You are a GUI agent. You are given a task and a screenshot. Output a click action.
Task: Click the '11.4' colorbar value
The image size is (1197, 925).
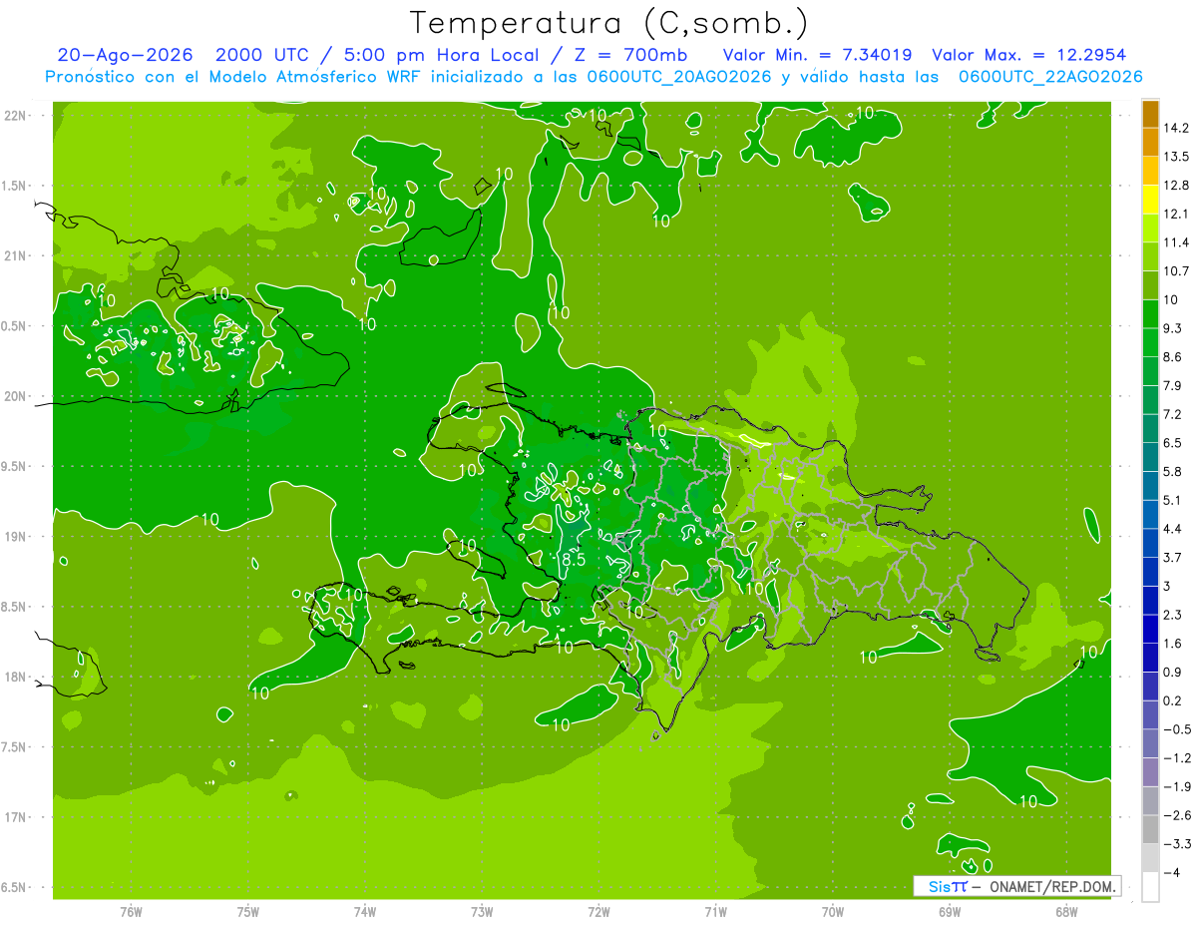(x=1176, y=242)
